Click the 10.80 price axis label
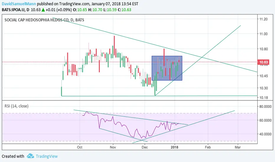 tap(263, 49)
